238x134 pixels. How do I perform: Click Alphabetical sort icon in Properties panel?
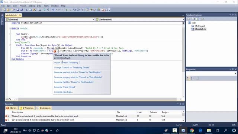192,78
